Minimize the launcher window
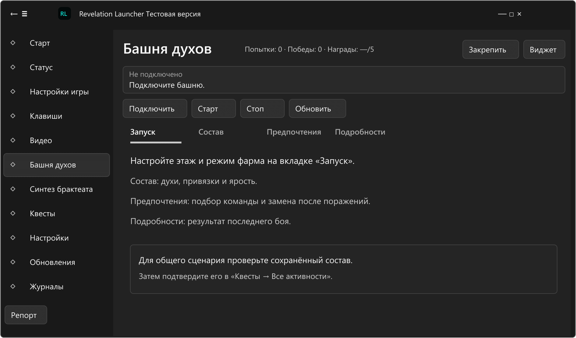 click(x=502, y=14)
